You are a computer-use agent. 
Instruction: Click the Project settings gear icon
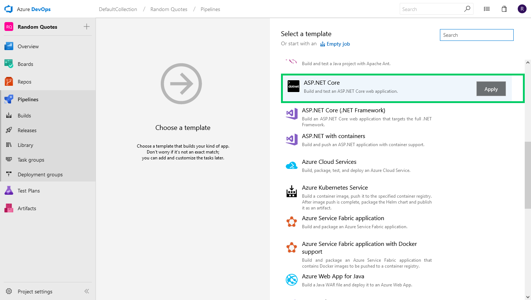pyautogui.click(x=9, y=292)
